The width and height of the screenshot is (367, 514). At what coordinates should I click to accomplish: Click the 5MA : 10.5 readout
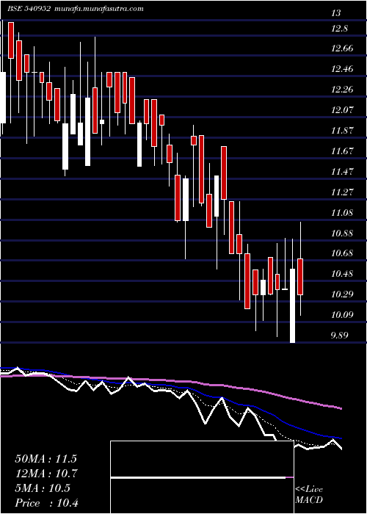[43, 488]
